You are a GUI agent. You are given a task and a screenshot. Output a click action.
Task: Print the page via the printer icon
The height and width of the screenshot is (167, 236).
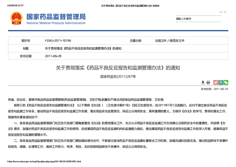click(x=208, y=82)
